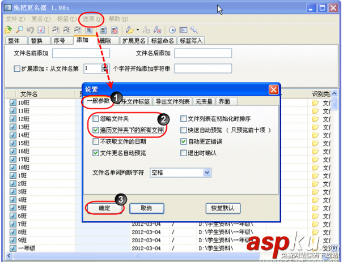Open the 界面 settings tab
The image size is (343, 262).
click(227, 101)
